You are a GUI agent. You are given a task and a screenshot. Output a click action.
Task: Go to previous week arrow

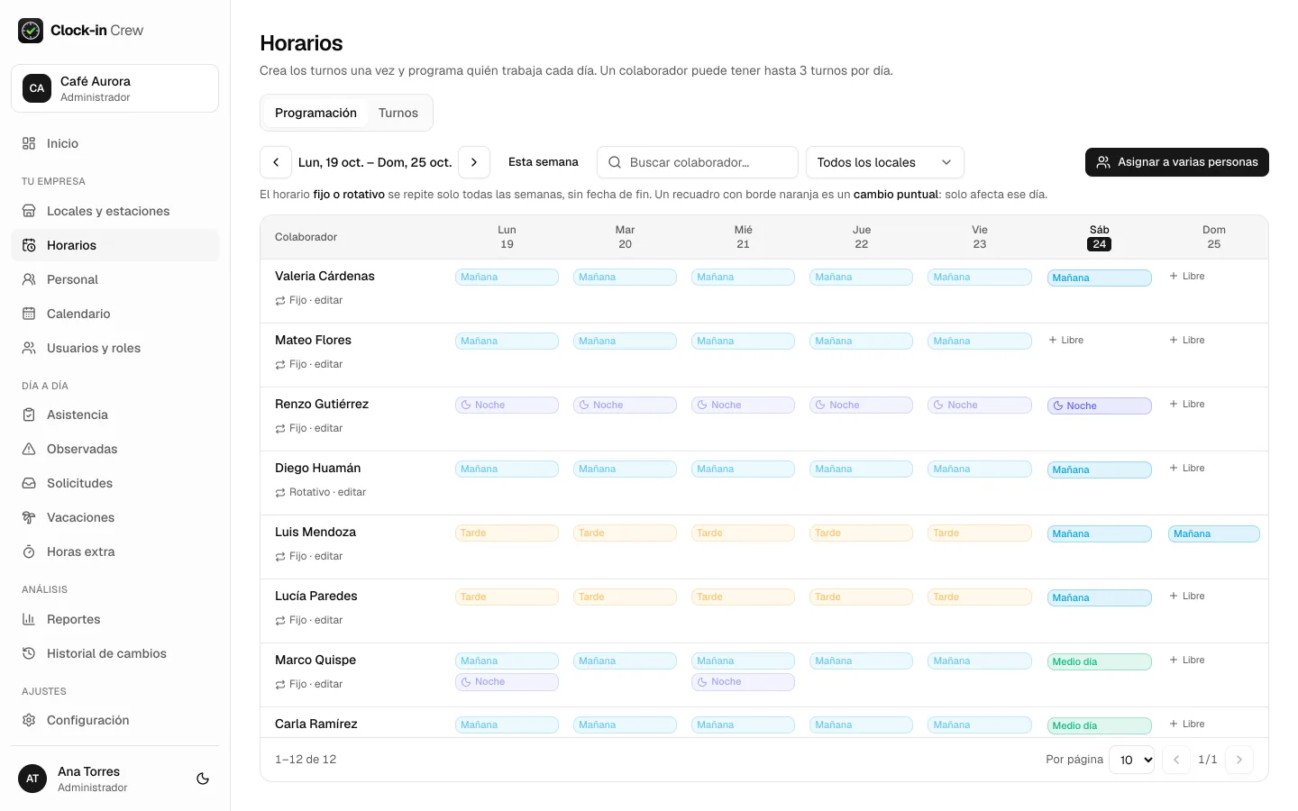point(276,162)
